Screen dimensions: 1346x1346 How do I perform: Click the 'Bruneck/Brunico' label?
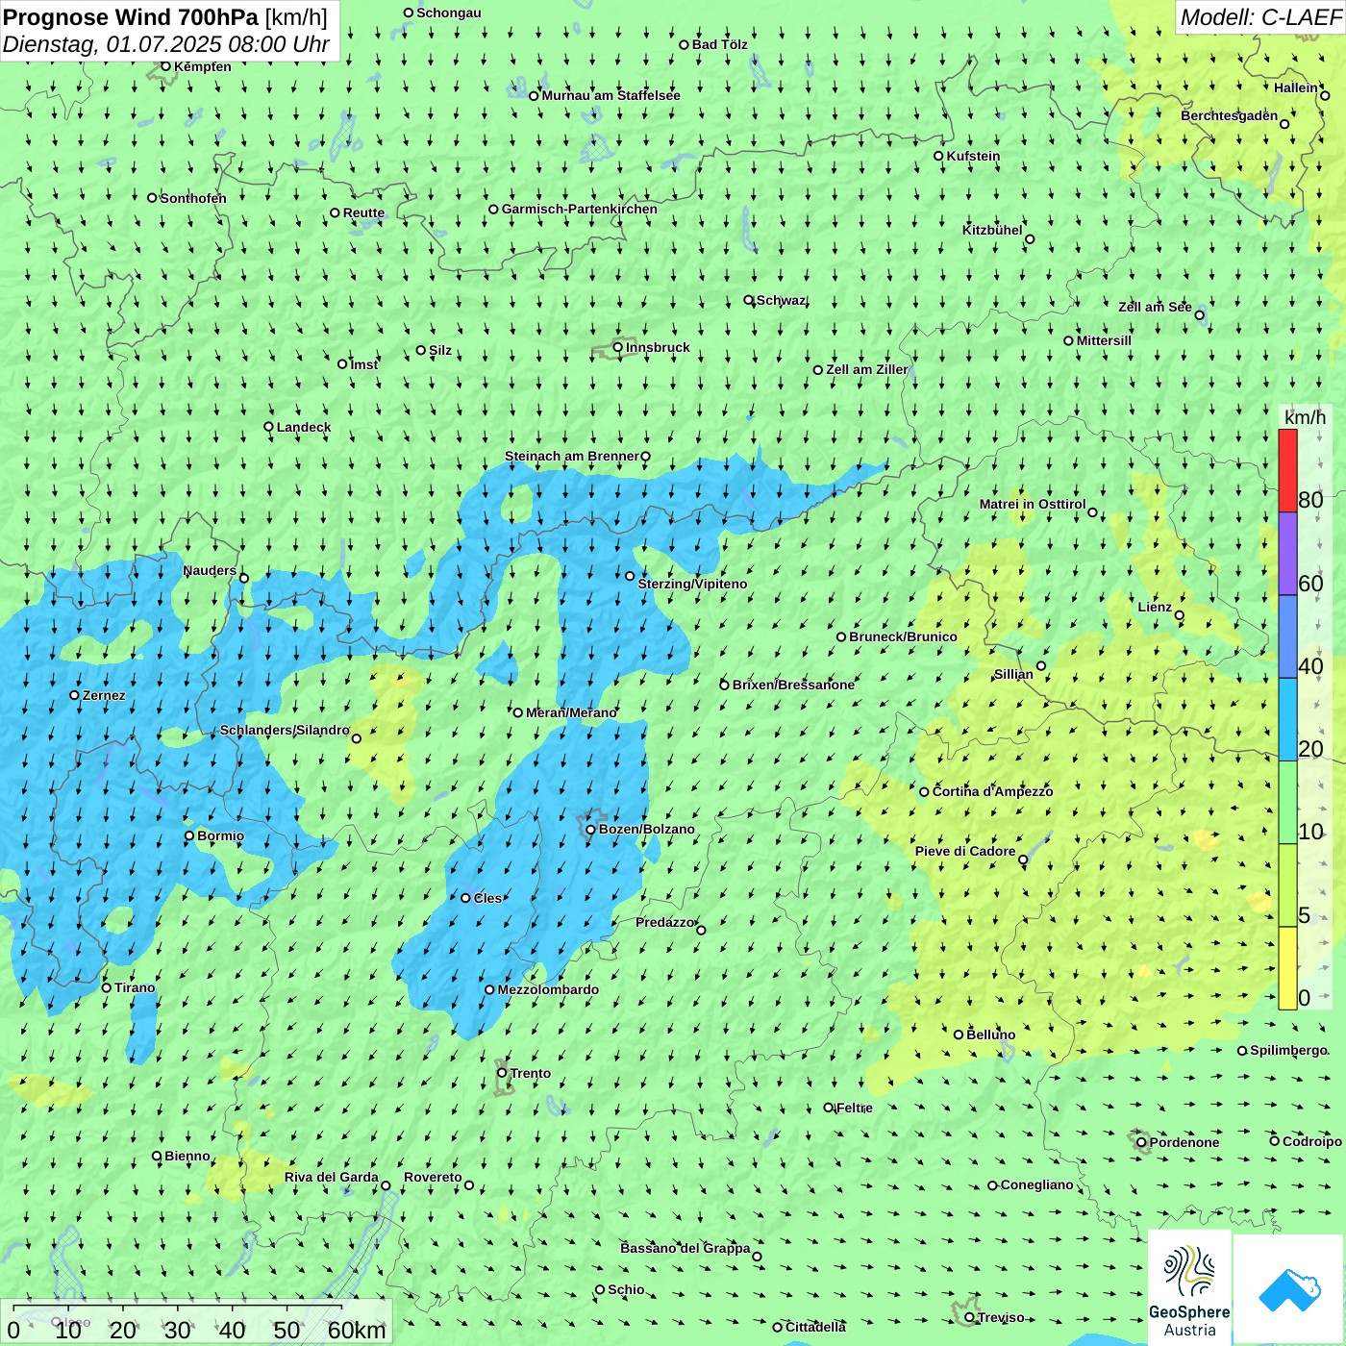click(x=903, y=636)
